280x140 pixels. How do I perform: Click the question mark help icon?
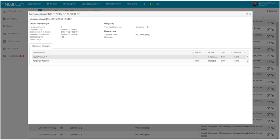coord(144,4)
